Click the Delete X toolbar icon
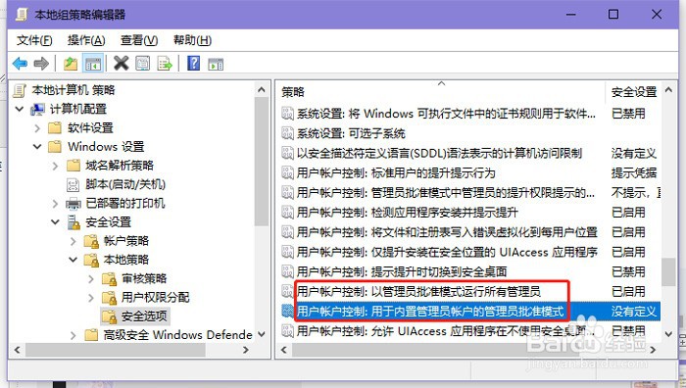 122,64
